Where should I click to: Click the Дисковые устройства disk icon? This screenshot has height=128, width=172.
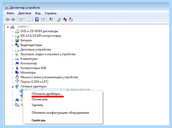[17, 50]
